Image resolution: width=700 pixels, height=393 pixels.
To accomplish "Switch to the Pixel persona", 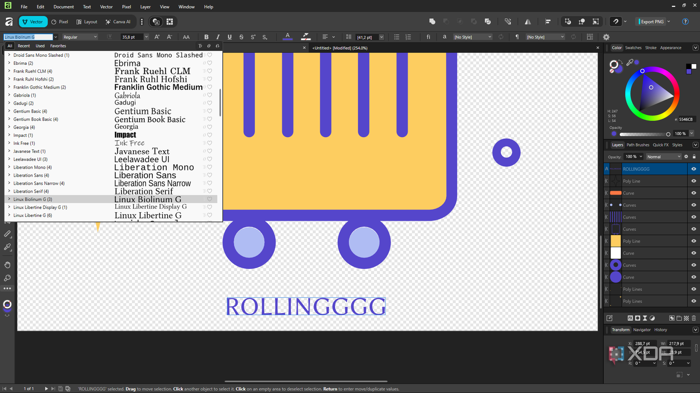I will [x=59, y=22].
